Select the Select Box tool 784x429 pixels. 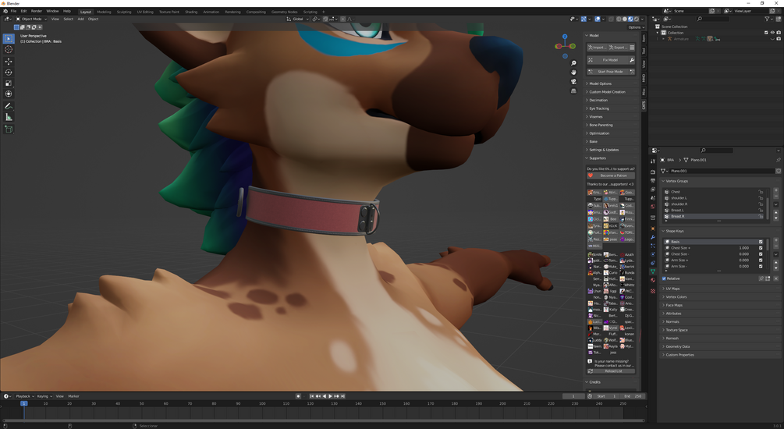(x=9, y=38)
